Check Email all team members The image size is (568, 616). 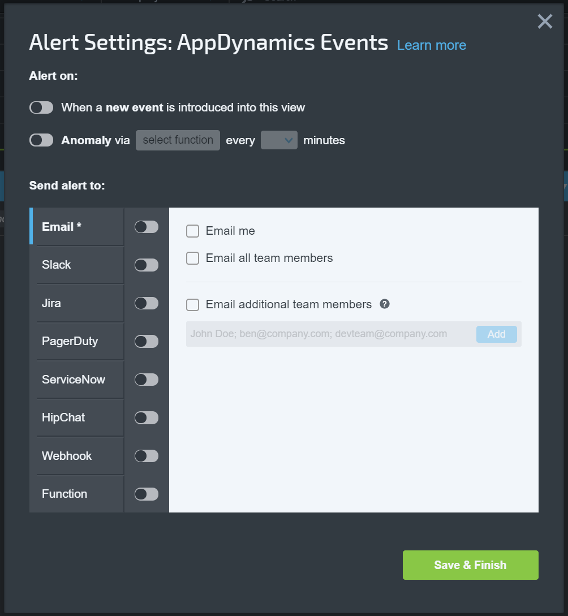click(192, 258)
